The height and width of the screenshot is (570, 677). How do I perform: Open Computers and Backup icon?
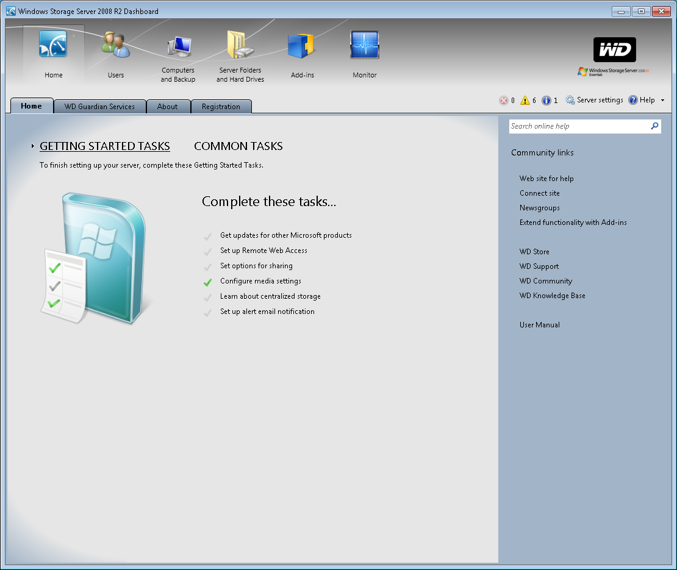pos(179,46)
